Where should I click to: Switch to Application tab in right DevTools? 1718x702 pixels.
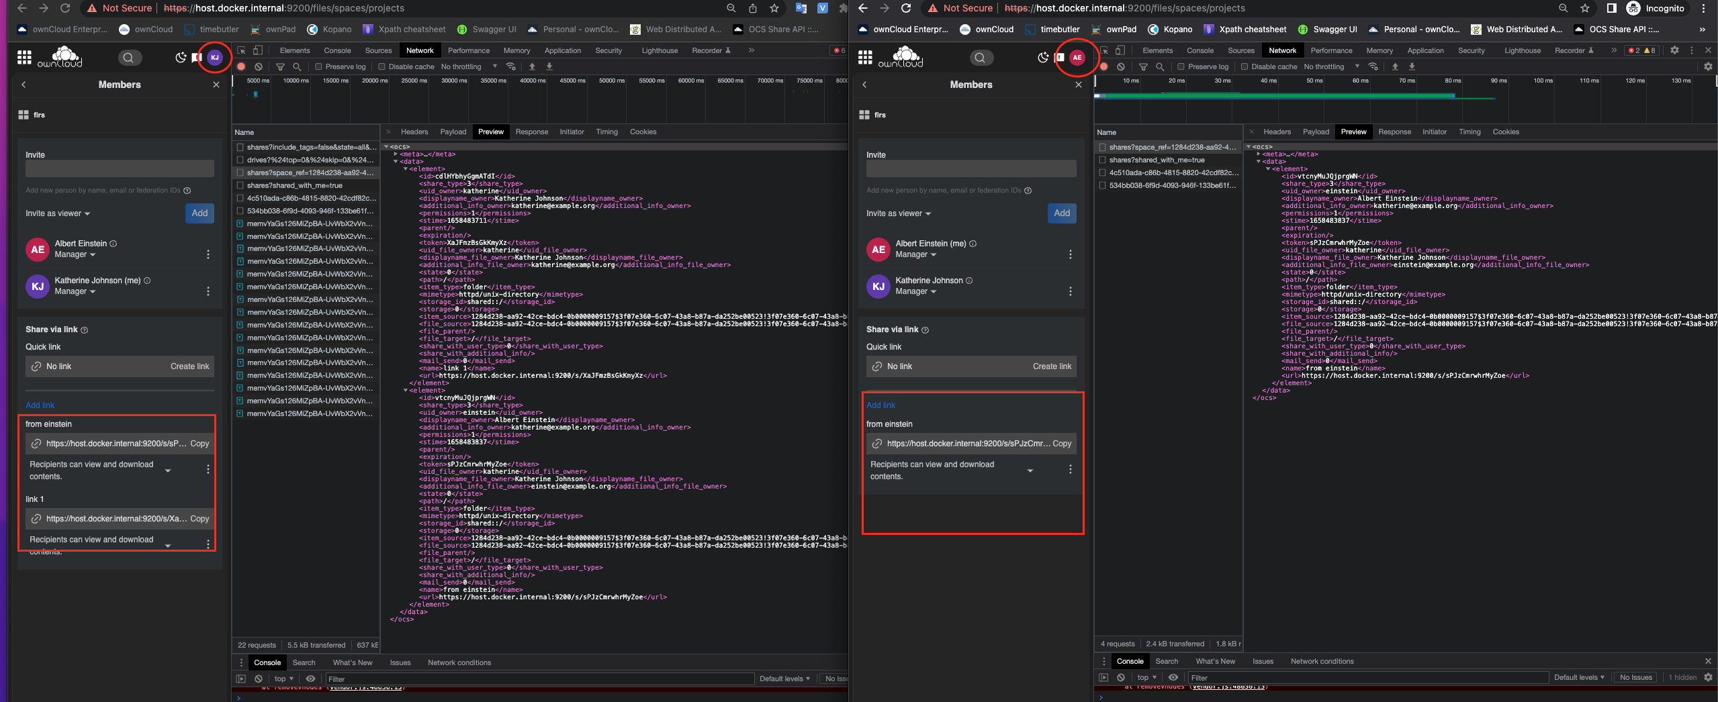(1425, 50)
